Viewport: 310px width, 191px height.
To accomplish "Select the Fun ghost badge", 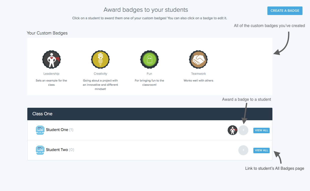I will click(x=149, y=59).
